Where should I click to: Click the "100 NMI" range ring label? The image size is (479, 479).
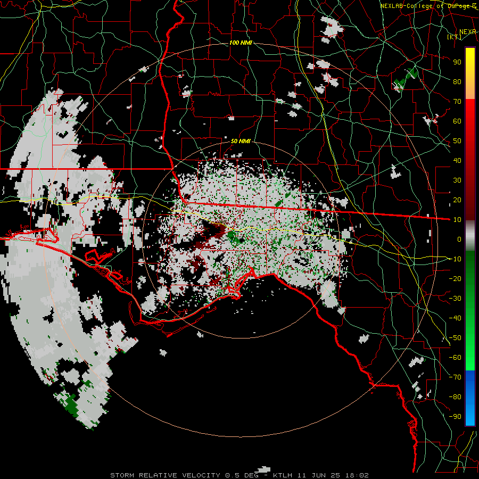click(241, 43)
